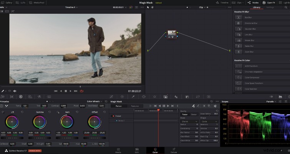This screenshot has width=290, height=154.
Task: Open the Blur palette icon
Action: [x=176, y=97]
